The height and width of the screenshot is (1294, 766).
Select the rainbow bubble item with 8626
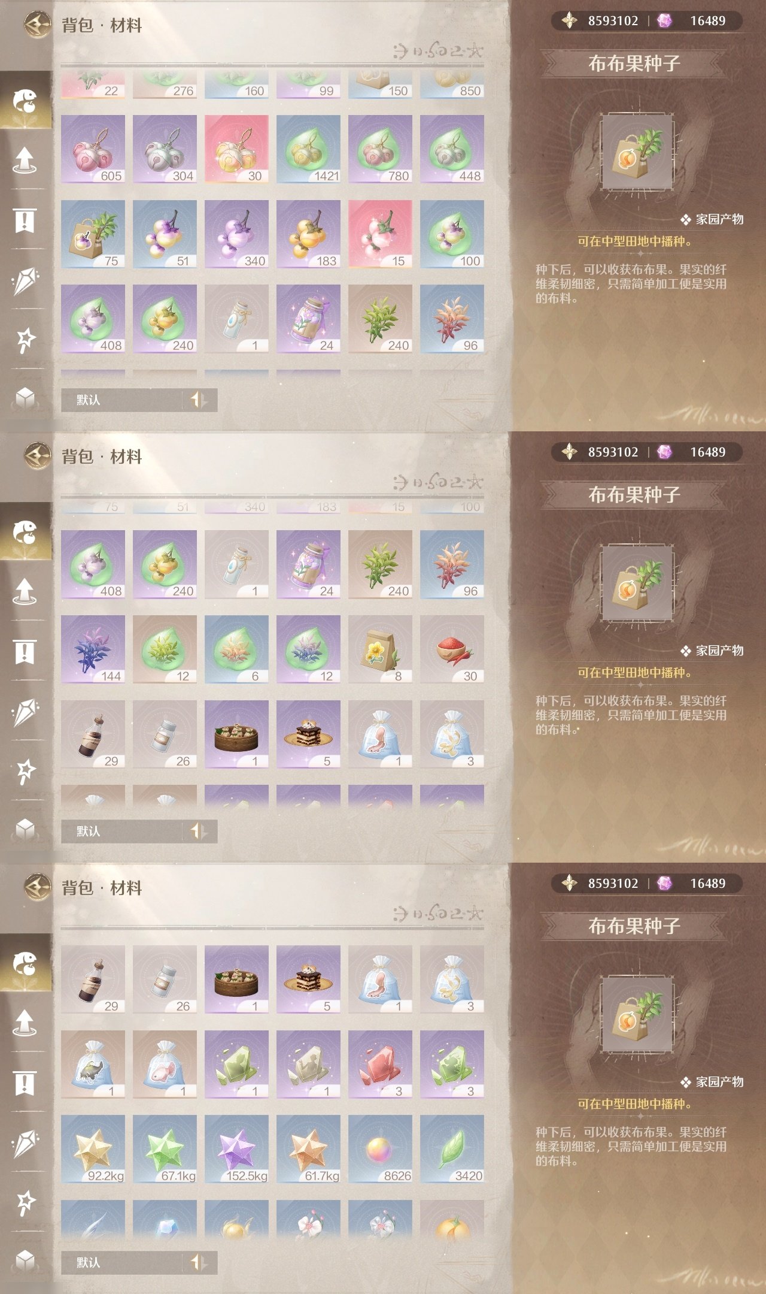click(x=380, y=1149)
